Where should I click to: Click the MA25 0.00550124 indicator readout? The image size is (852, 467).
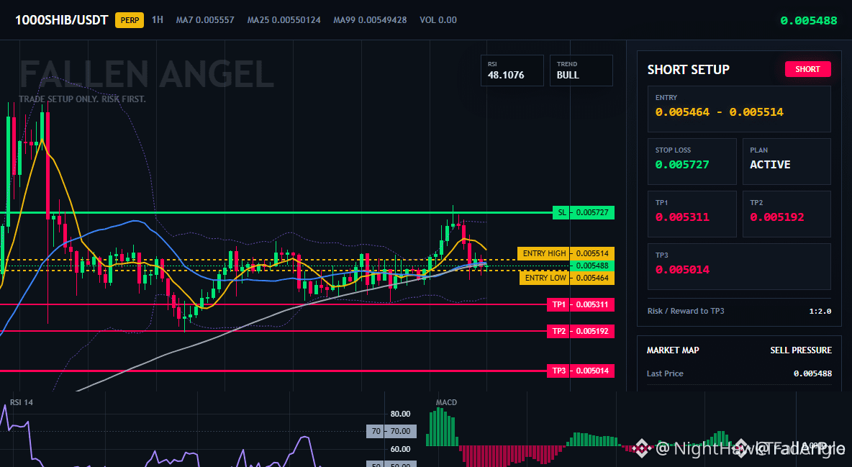click(x=284, y=20)
